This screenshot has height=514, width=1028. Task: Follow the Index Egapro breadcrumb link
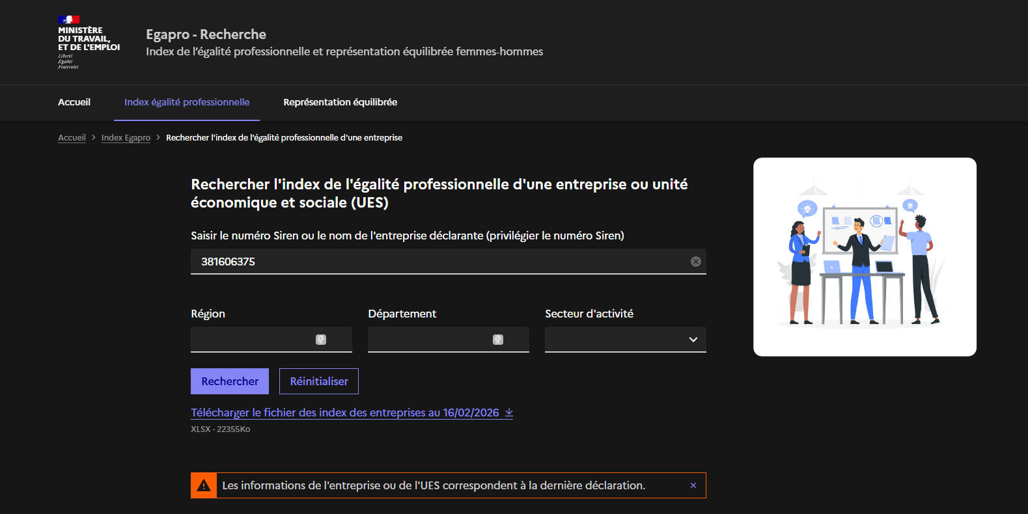point(126,137)
